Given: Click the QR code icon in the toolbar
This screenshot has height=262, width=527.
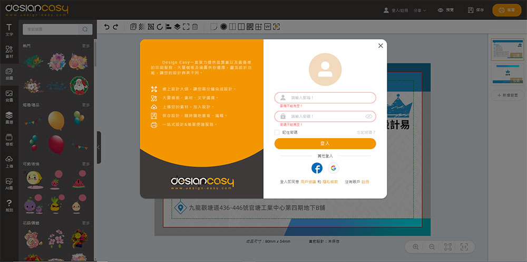Looking at the screenshot, I should pyautogui.click(x=250, y=27).
